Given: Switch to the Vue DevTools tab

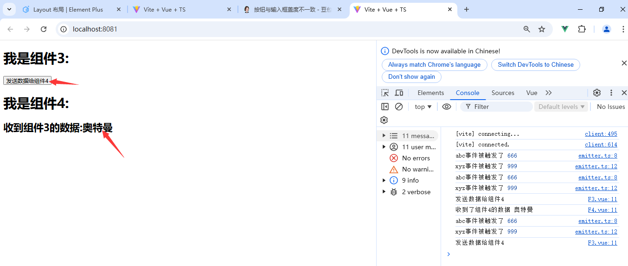Looking at the screenshot, I should pyautogui.click(x=532, y=93).
